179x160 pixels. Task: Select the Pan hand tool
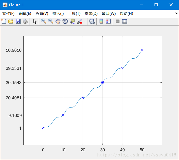pyautogui.click(x=58, y=21)
